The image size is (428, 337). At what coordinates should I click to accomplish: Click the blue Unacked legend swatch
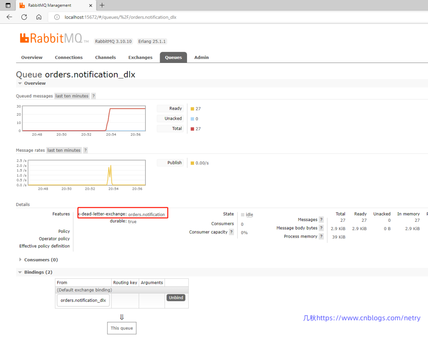coord(192,119)
